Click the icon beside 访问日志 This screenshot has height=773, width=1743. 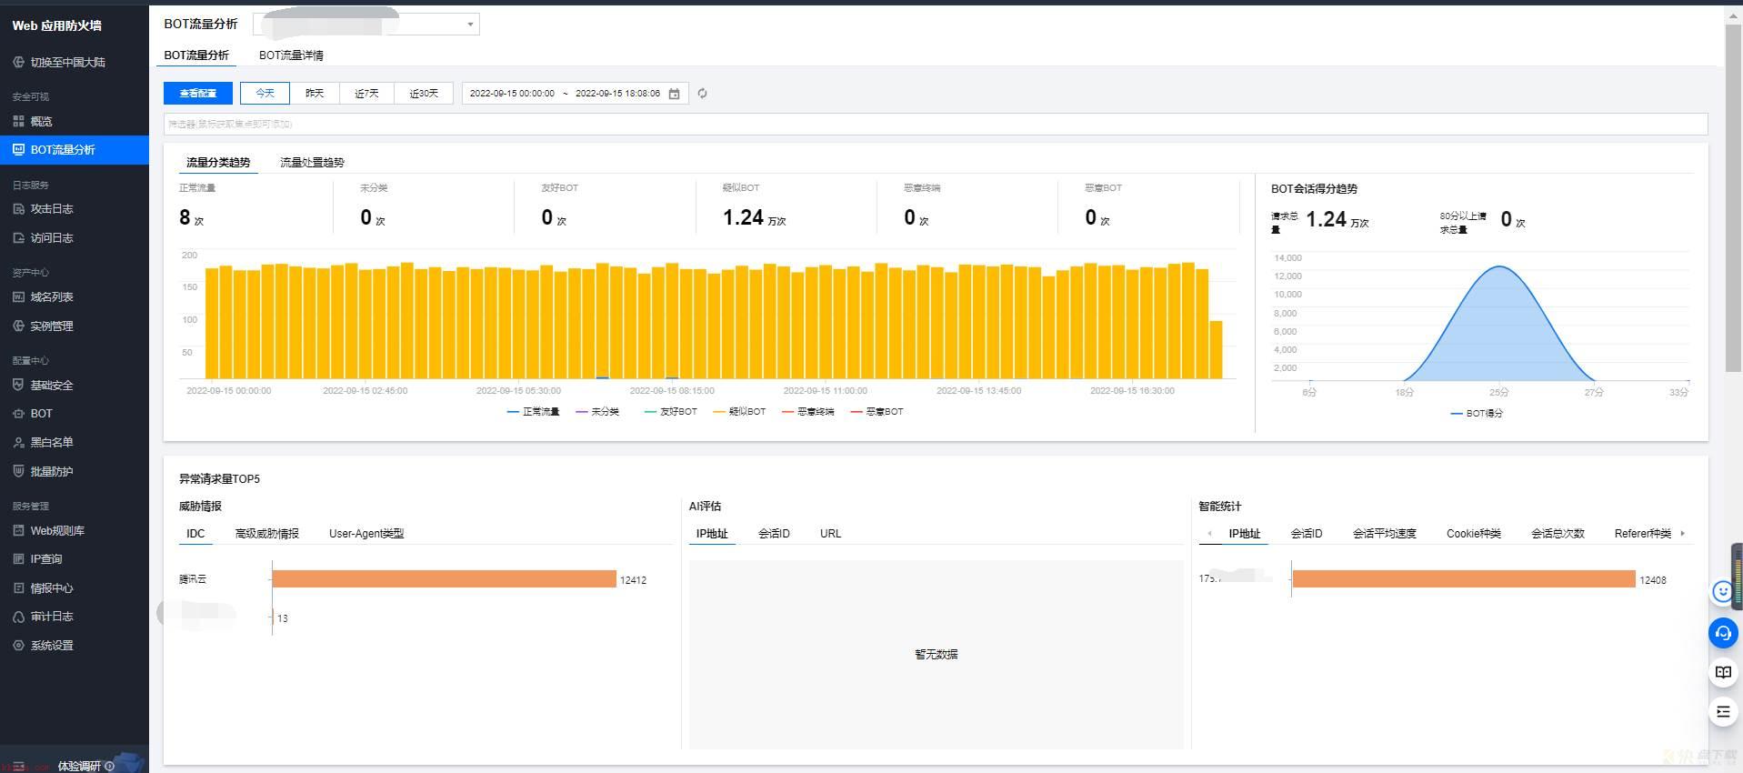(x=18, y=237)
